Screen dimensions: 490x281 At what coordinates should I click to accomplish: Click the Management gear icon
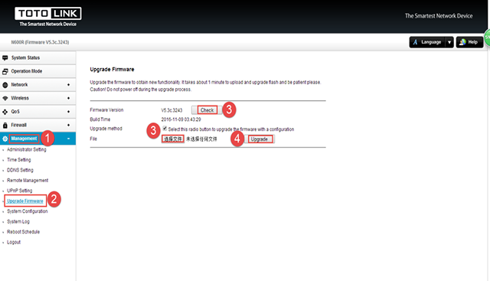[x=5, y=139]
